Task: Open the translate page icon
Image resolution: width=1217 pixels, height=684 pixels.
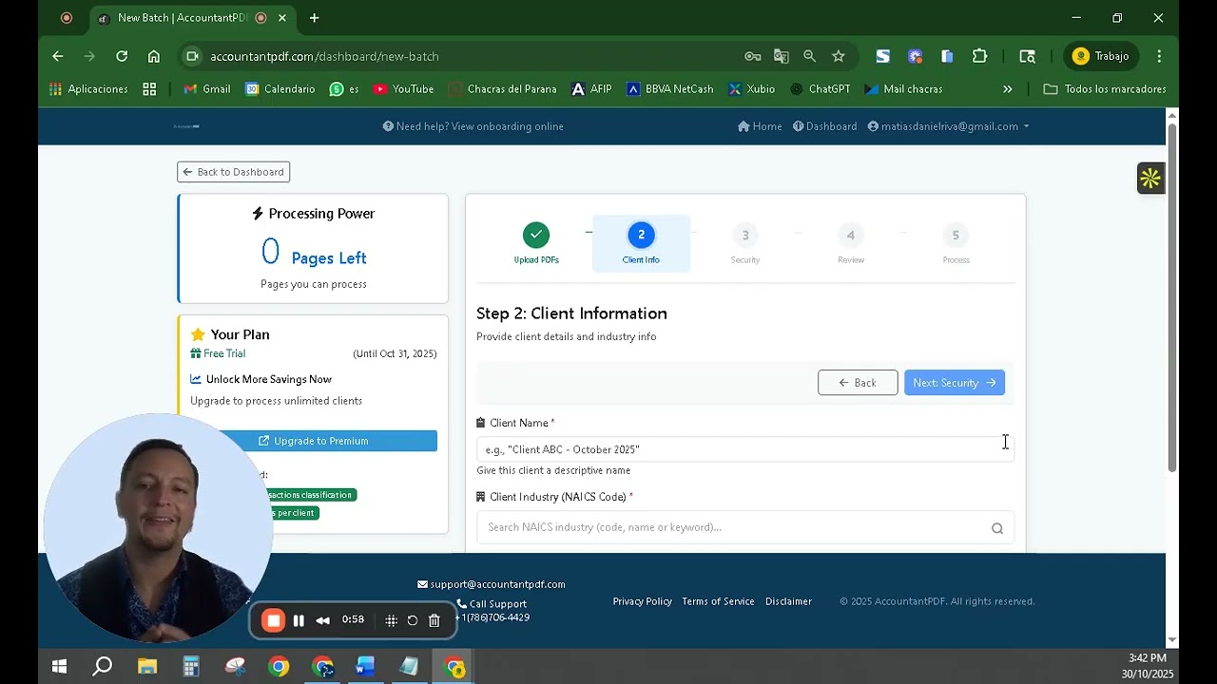Action: pos(782,56)
